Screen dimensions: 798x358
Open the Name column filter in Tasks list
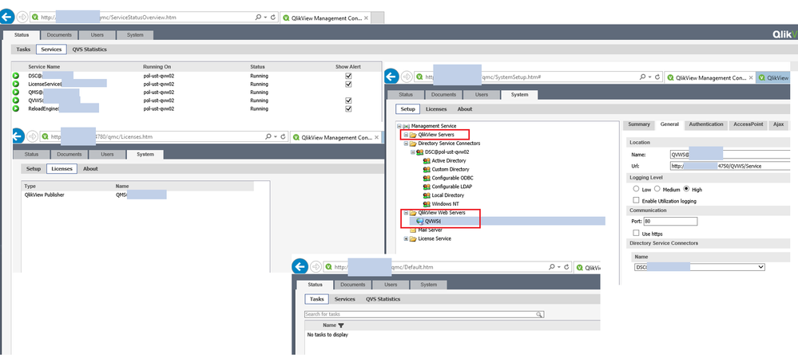(341, 325)
